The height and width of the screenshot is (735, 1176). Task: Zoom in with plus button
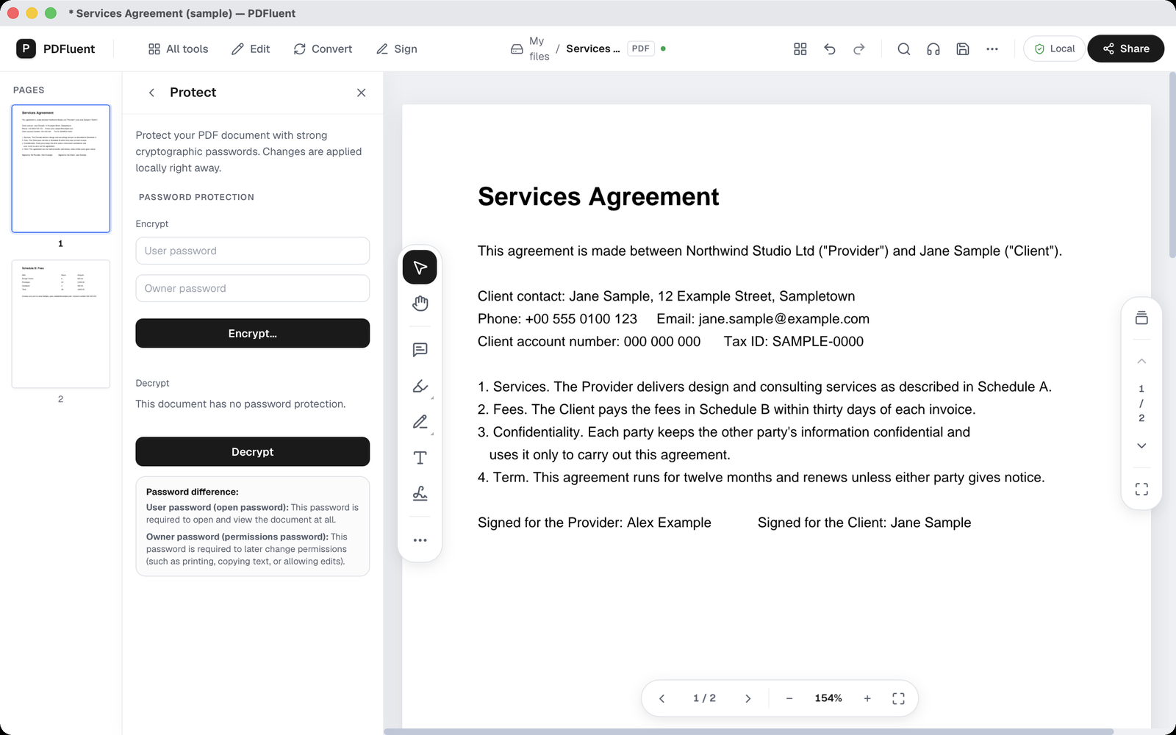(867, 698)
